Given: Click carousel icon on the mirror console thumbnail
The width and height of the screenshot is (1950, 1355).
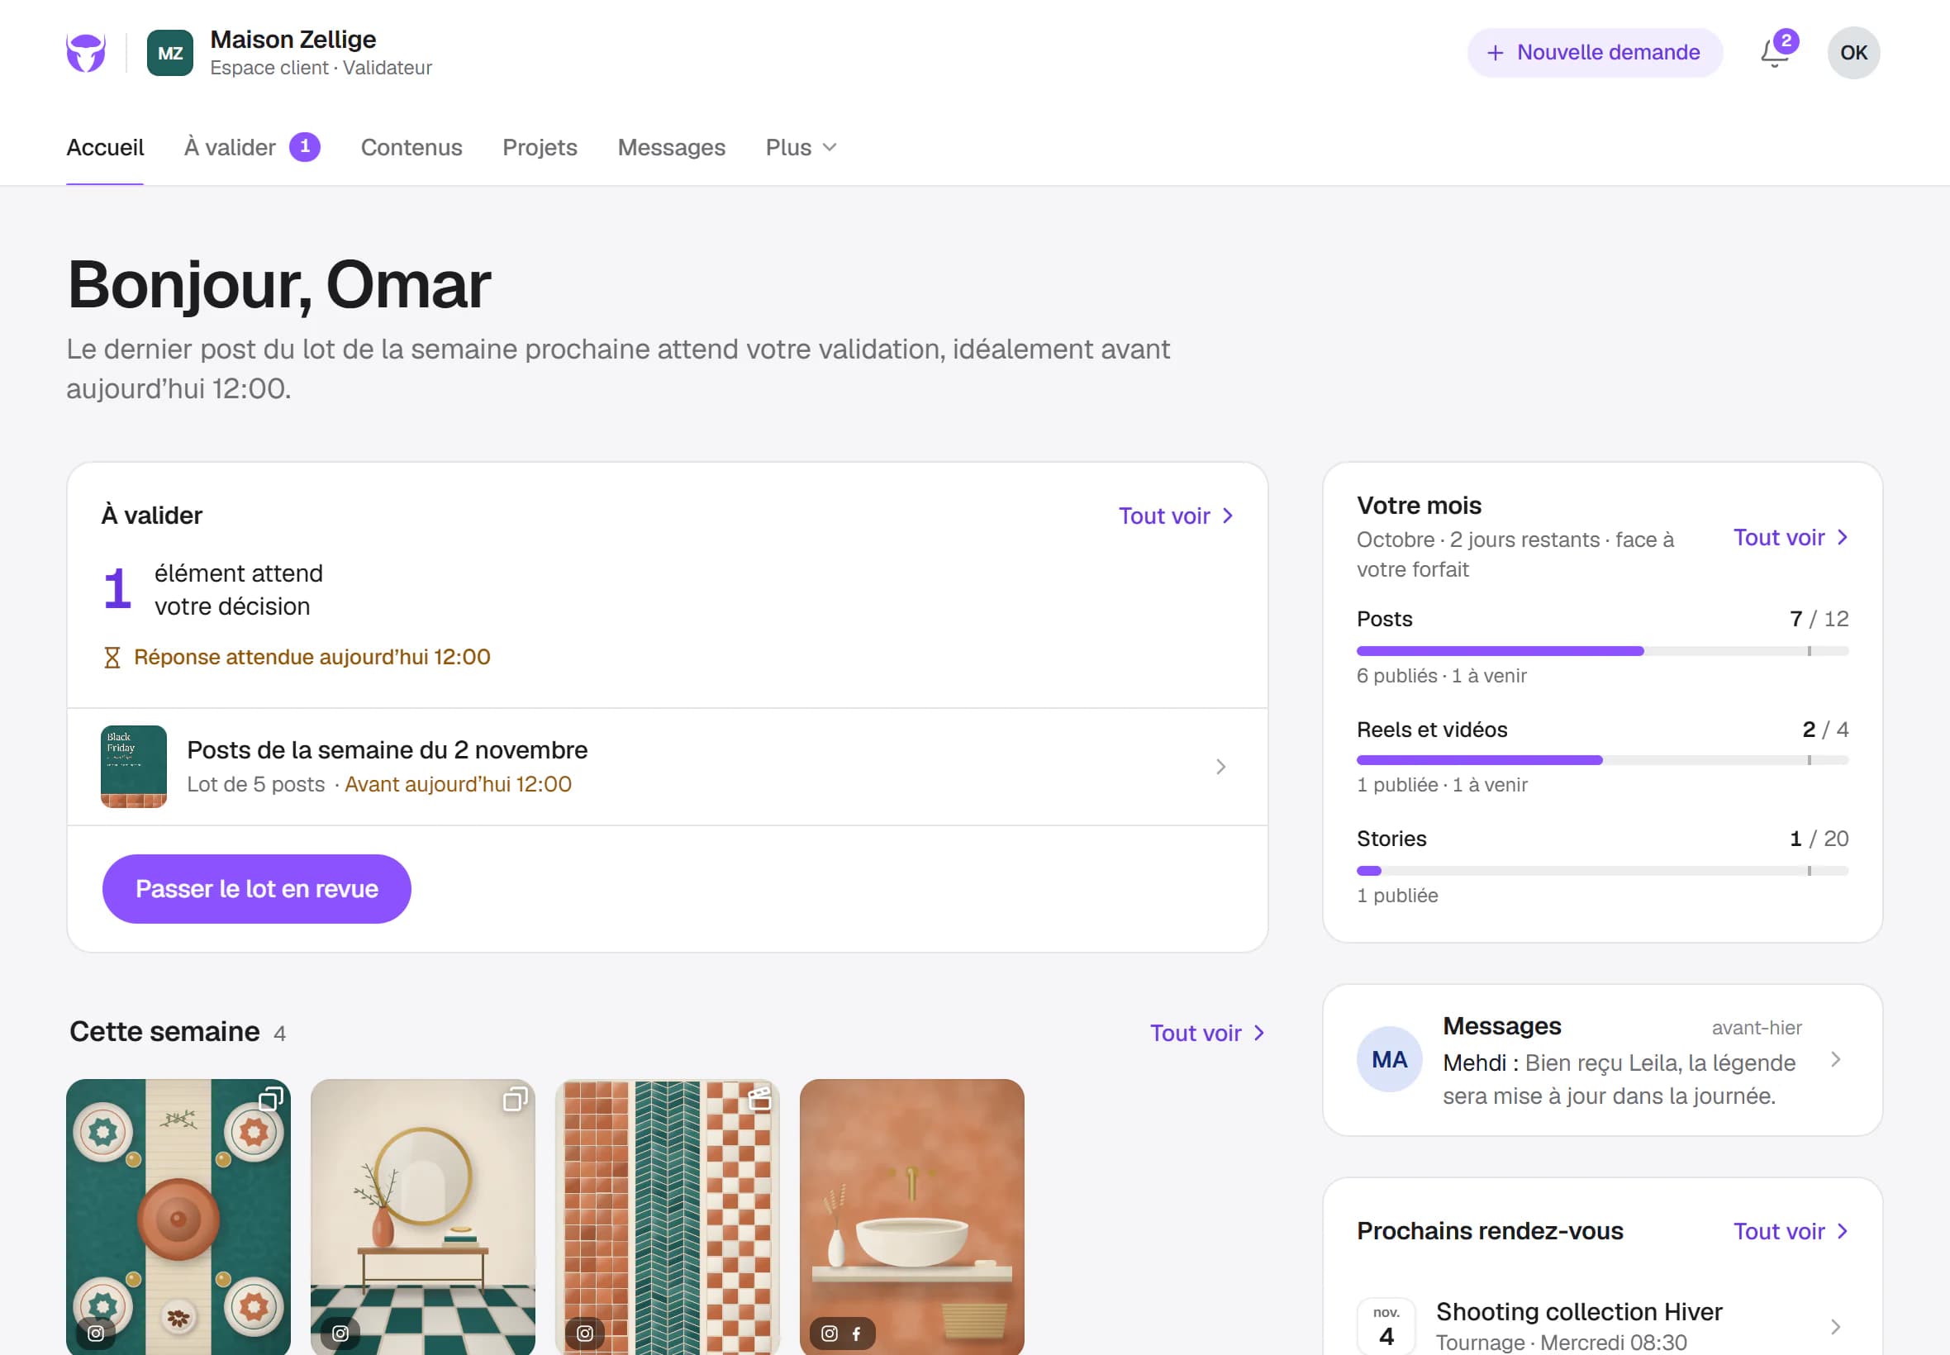Looking at the screenshot, I should 515,1099.
